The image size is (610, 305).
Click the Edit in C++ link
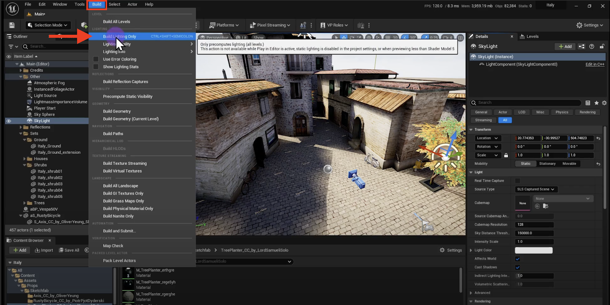point(595,65)
